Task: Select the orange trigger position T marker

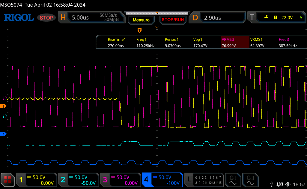Action: pyautogui.click(x=139, y=30)
